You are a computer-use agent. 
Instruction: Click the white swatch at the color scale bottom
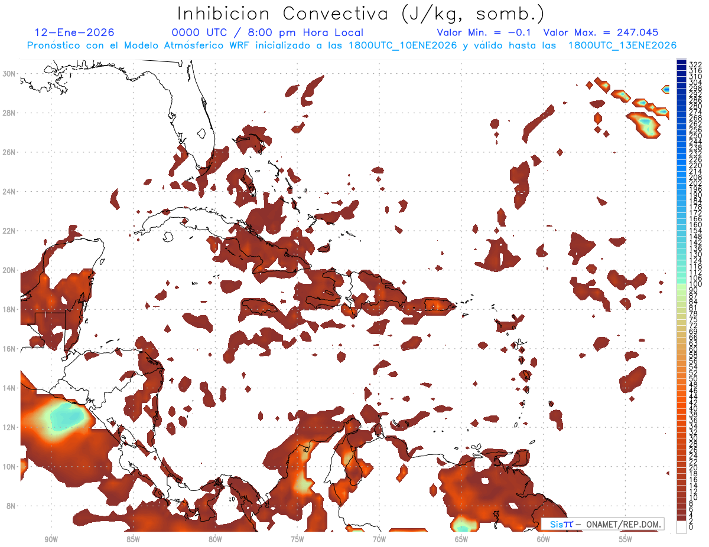[682, 526]
